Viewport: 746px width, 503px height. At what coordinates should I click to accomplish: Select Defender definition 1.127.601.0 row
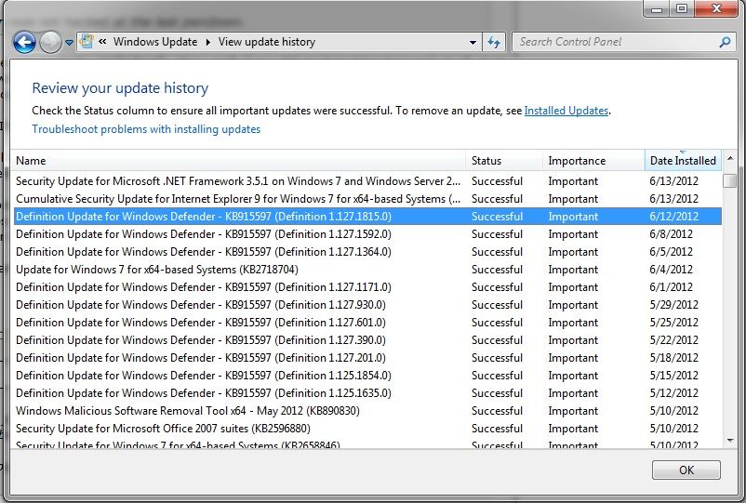pos(367,323)
